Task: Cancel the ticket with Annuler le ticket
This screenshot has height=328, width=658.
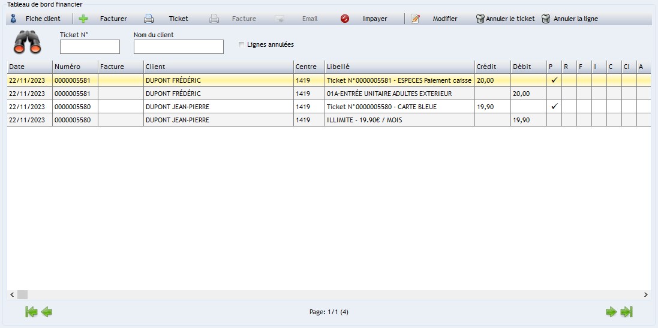Action: 505,19
